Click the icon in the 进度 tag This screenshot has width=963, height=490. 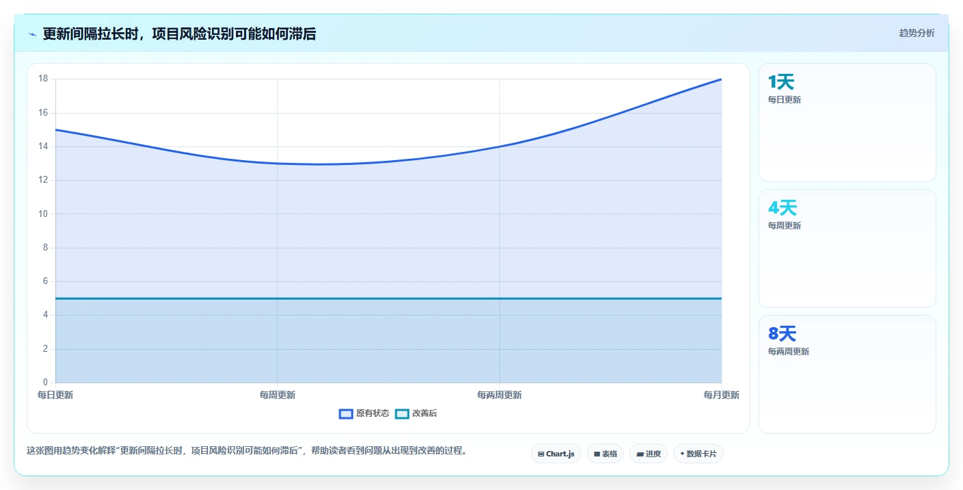point(640,454)
